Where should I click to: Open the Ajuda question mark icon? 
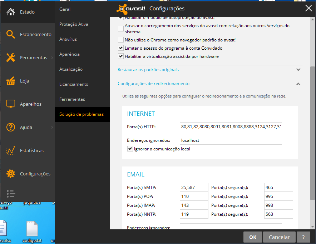point(11,127)
